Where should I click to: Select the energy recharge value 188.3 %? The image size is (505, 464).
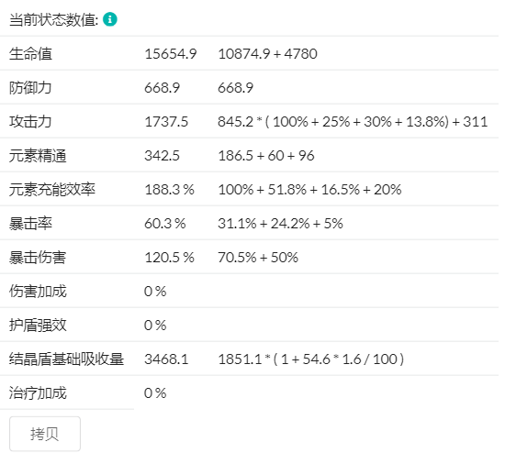point(170,190)
